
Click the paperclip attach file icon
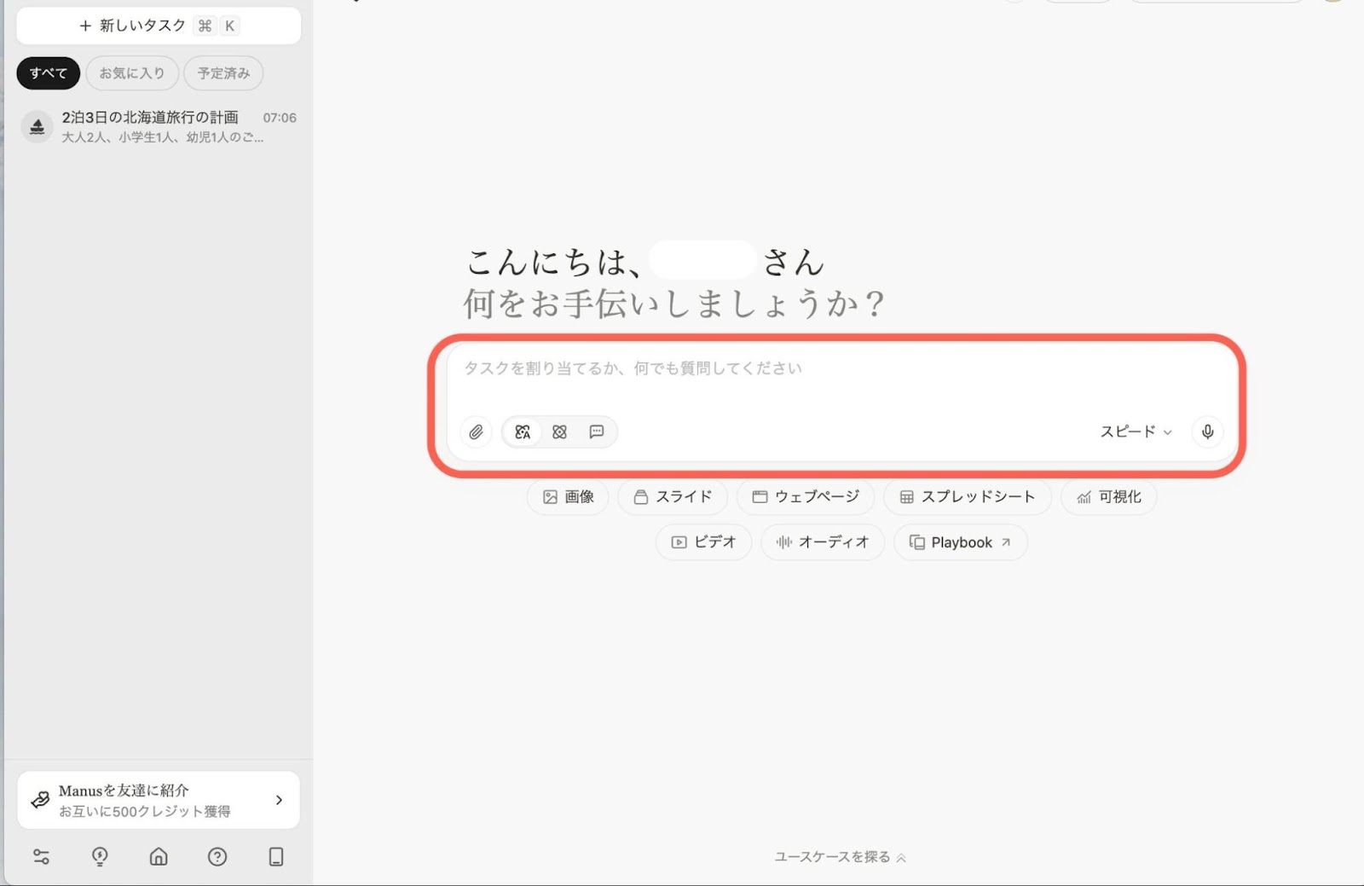pyautogui.click(x=476, y=432)
